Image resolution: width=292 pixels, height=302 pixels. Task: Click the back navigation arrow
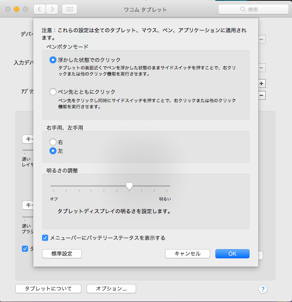[x=39, y=9]
